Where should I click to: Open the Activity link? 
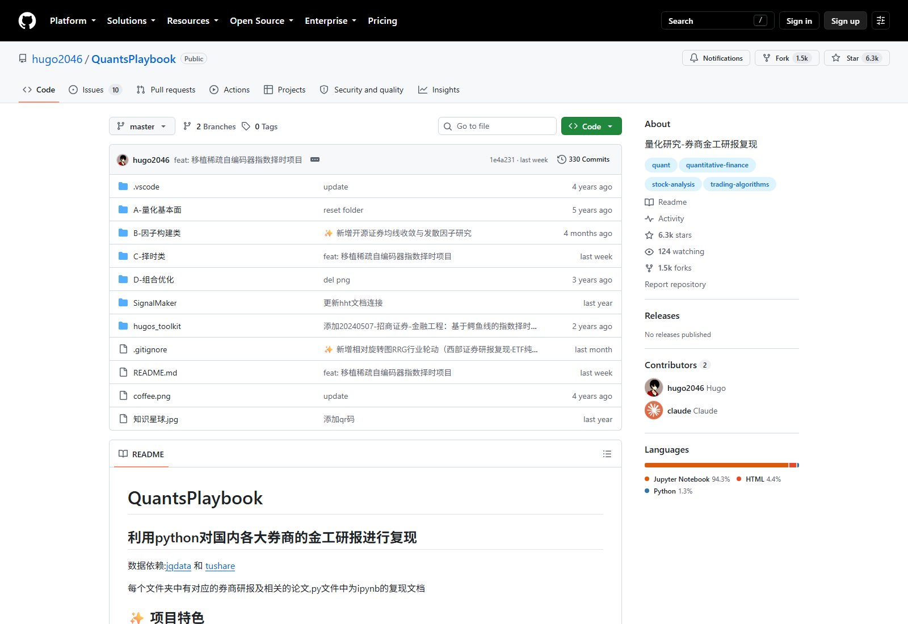tap(665, 218)
